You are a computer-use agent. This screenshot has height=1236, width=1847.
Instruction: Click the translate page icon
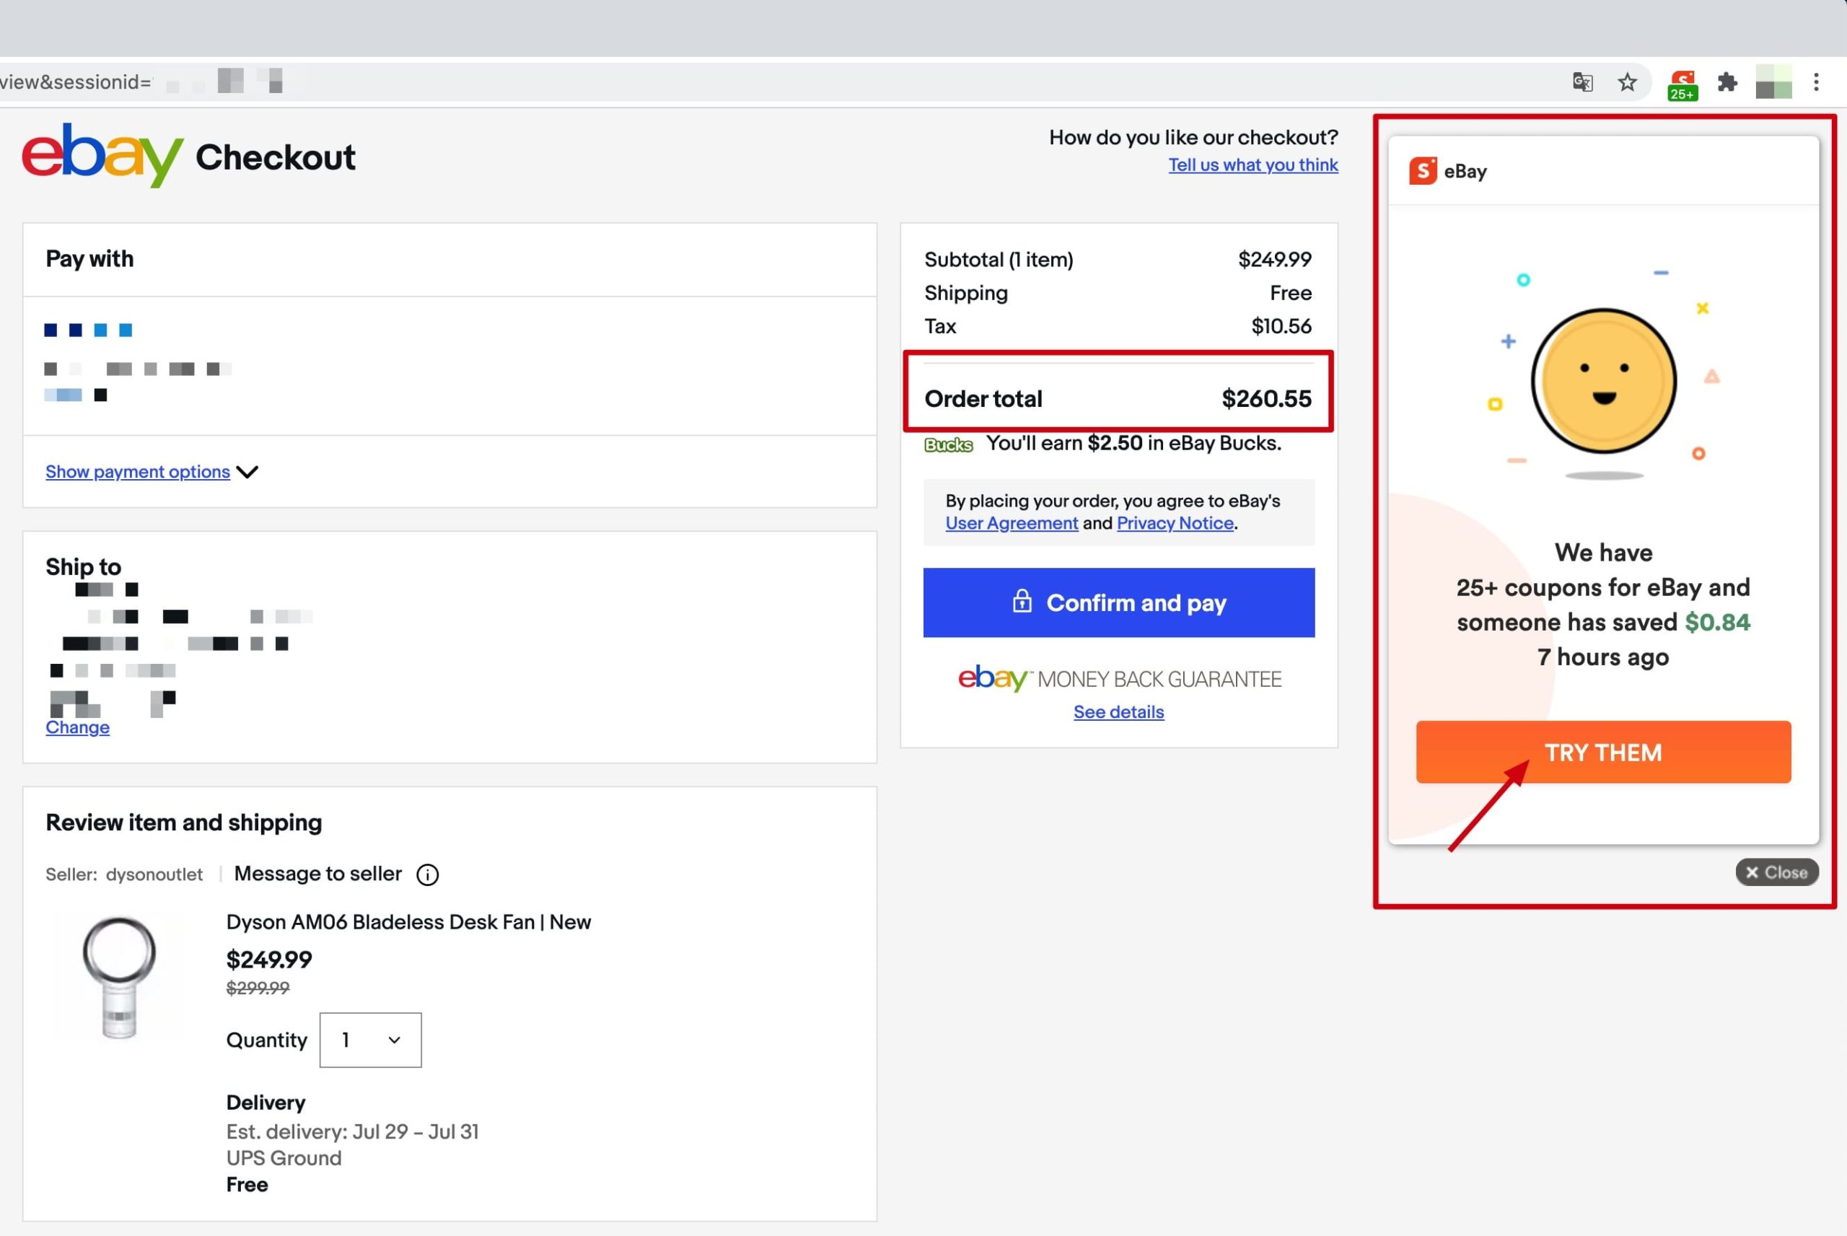click(1582, 82)
